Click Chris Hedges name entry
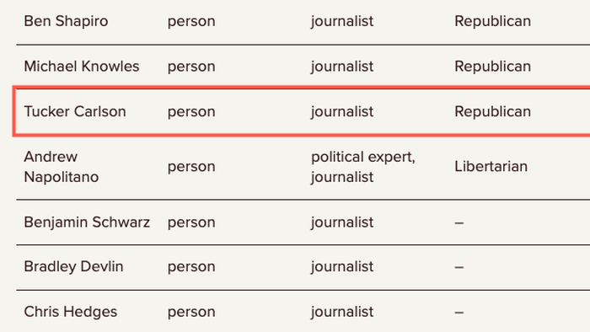Image resolution: width=590 pixels, height=332 pixels. pyautogui.click(x=70, y=312)
